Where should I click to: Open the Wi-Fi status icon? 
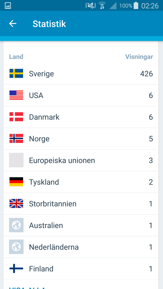pyautogui.click(x=102, y=6)
